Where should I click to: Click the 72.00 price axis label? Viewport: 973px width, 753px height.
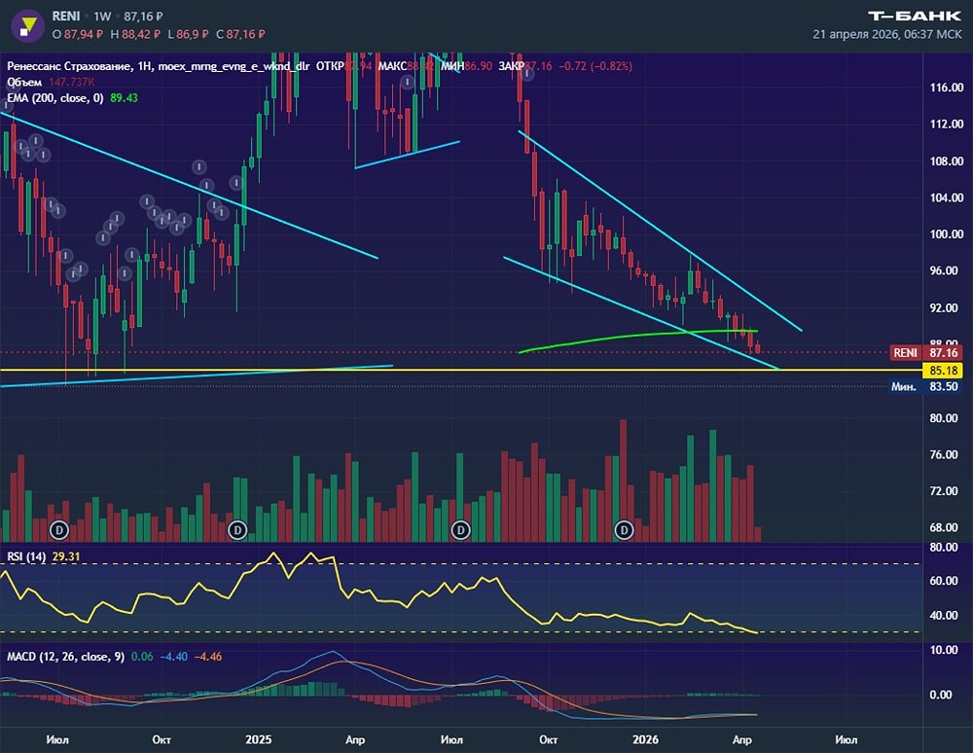point(944,491)
